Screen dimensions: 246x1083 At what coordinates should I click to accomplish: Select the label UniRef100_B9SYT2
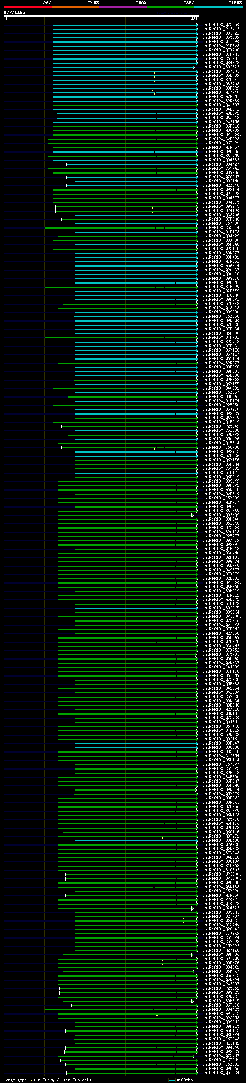click(x=220, y=452)
